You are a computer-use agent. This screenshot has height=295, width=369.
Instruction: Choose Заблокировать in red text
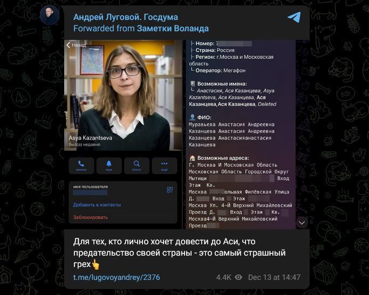pos(91,217)
